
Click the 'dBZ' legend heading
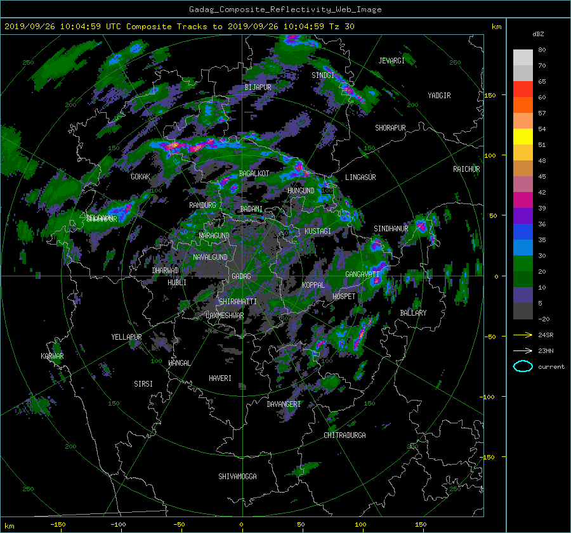538,34
